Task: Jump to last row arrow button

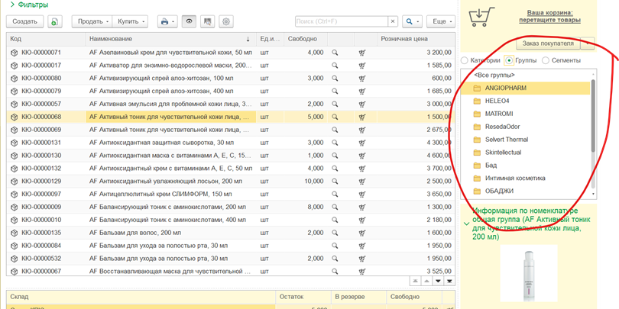Action: click(x=449, y=281)
